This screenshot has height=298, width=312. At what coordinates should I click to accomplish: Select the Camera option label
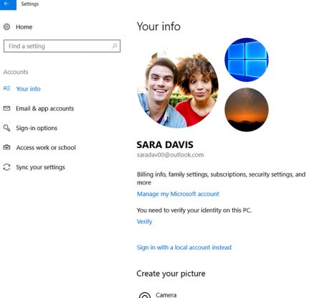(166, 295)
